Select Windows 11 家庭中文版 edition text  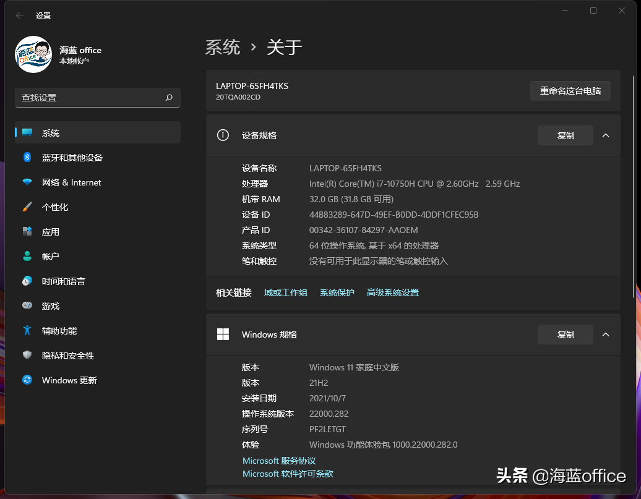pyautogui.click(x=354, y=367)
